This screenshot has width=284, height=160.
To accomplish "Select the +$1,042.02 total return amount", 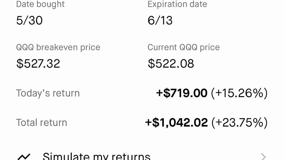I will (176, 123).
